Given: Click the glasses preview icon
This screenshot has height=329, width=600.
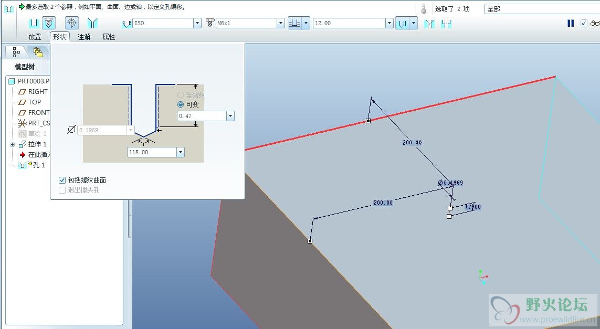Looking at the screenshot, I should click(x=595, y=23).
